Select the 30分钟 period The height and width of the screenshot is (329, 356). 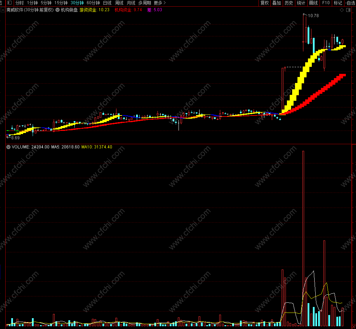(77, 3)
